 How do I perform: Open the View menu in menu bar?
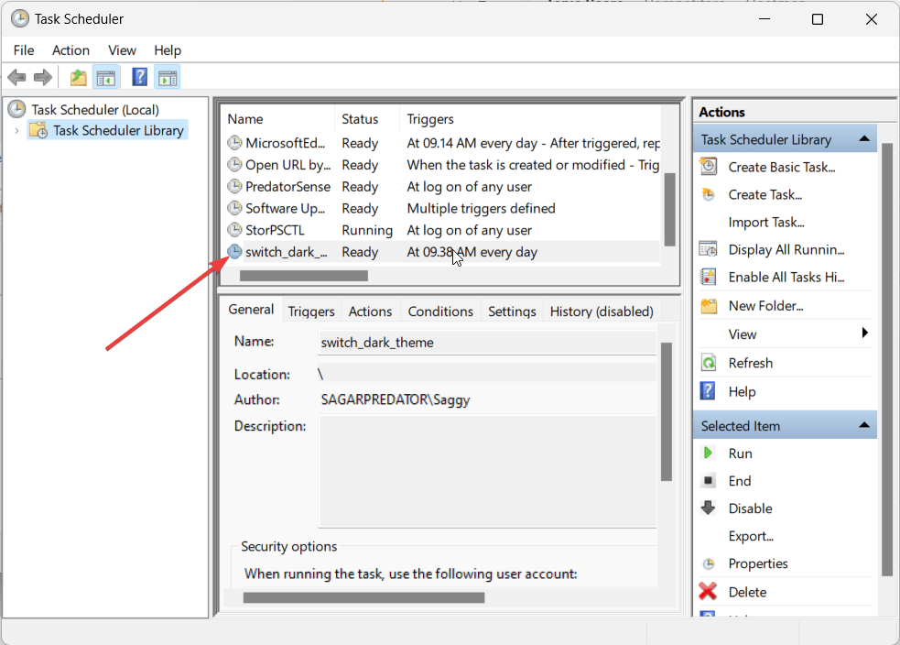(122, 50)
